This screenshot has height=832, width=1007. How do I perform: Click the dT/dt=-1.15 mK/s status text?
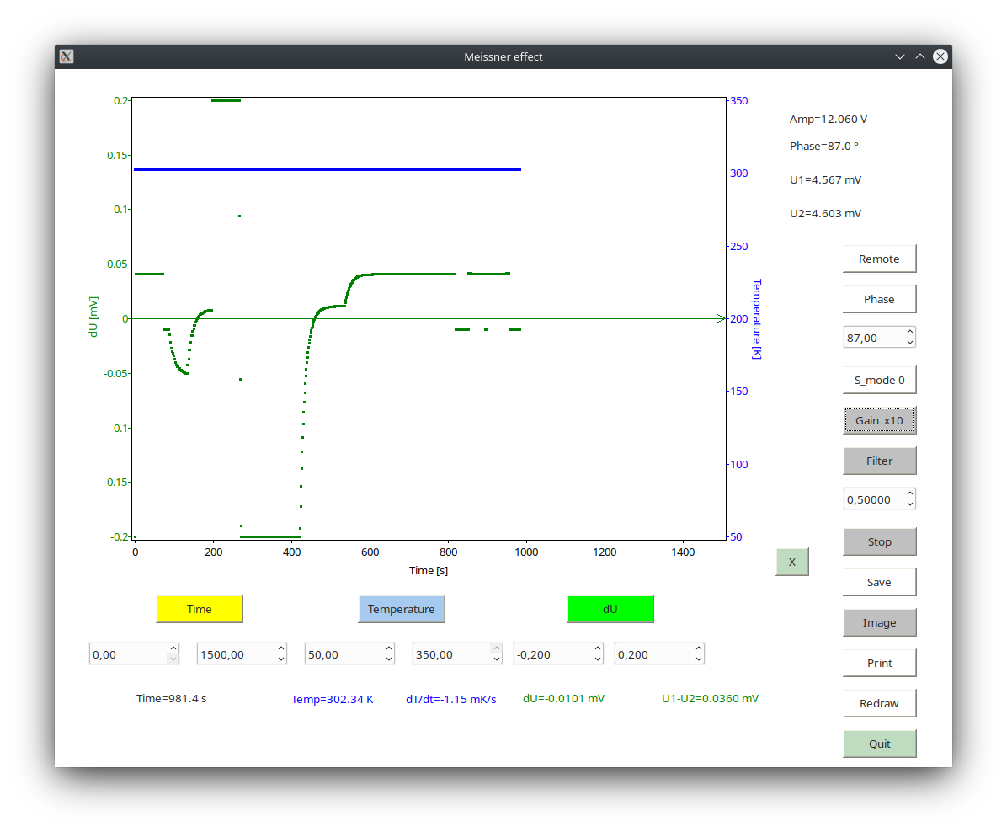(450, 699)
